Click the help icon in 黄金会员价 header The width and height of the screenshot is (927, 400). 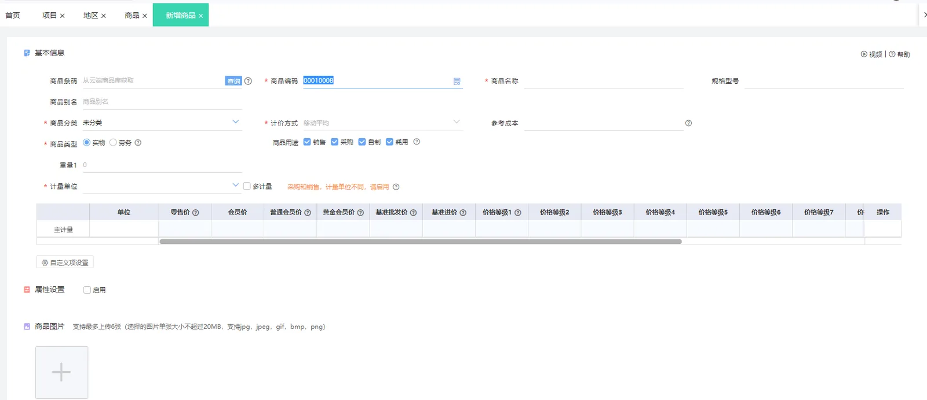tap(360, 213)
